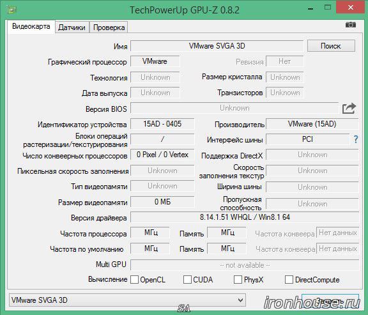The width and height of the screenshot is (368, 315).
Task: Select the Имя field VMware SVGA 3D
Action: click(217, 46)
